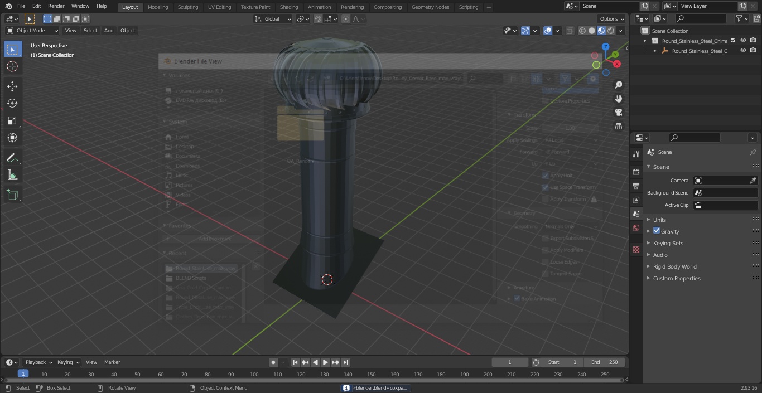Open Global transform orientation dropdown

pos(273,19)
